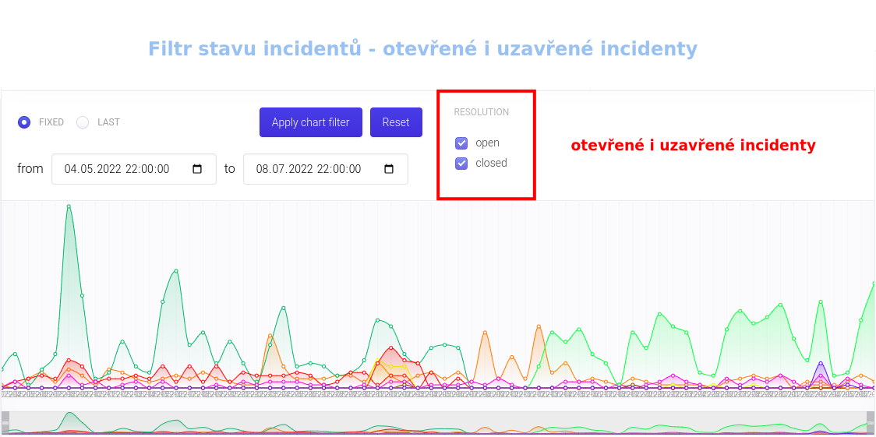Click the highest green peak data point

69,206
